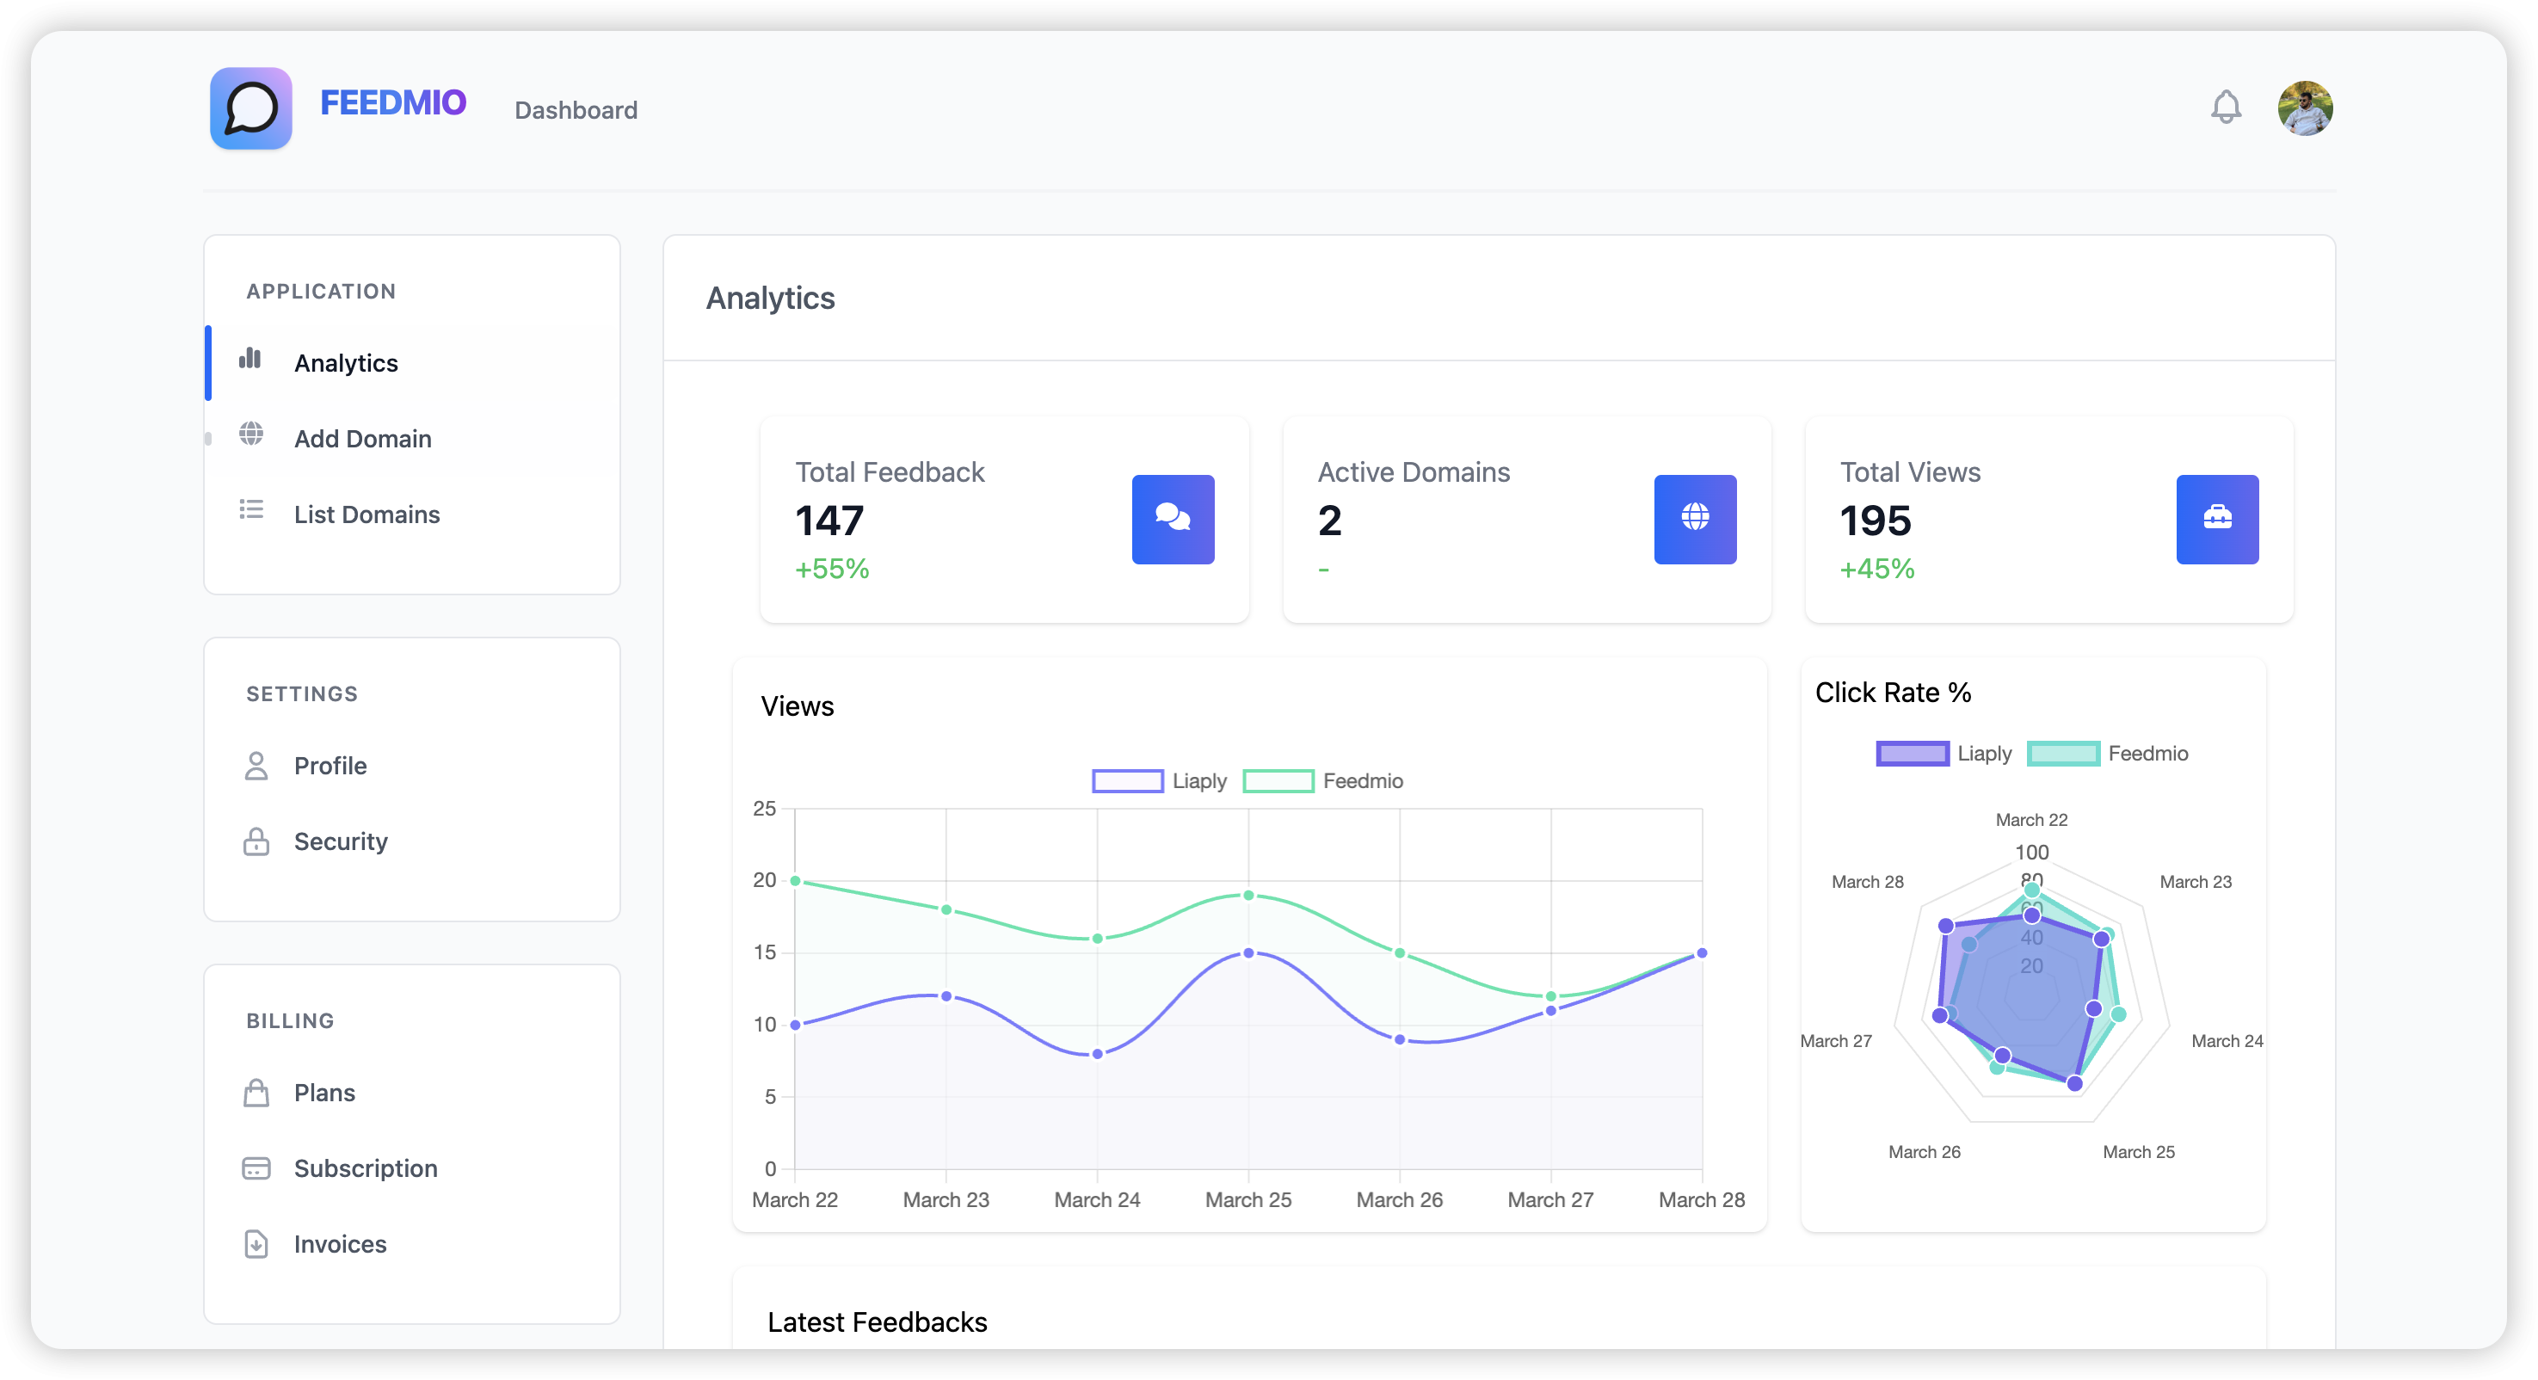The image size is (2538, 1380).
Task: Open the Invoices page
Action: tap(412, 1244)
